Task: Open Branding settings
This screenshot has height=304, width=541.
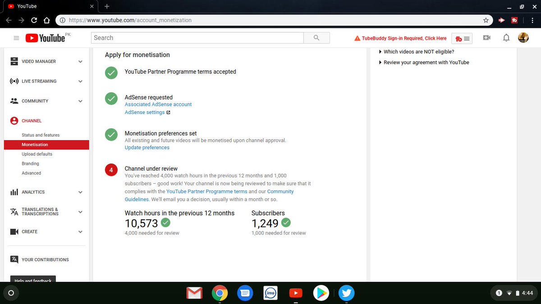Action: tap(30, 163)
